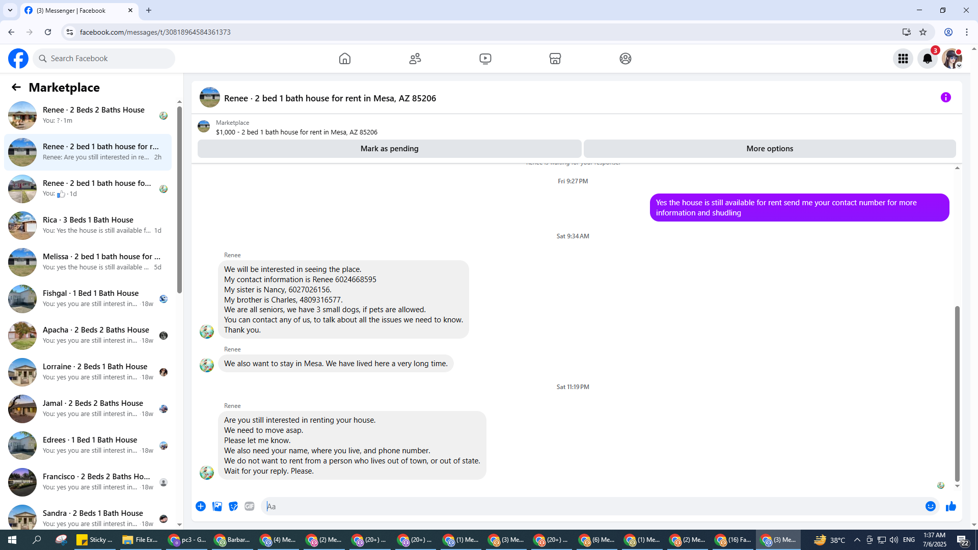
Task: Open the Facebook menu grid icon
Action: tap(903, 59)
